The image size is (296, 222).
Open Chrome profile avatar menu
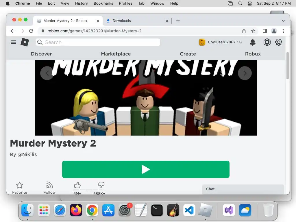[x=274, y=31]
